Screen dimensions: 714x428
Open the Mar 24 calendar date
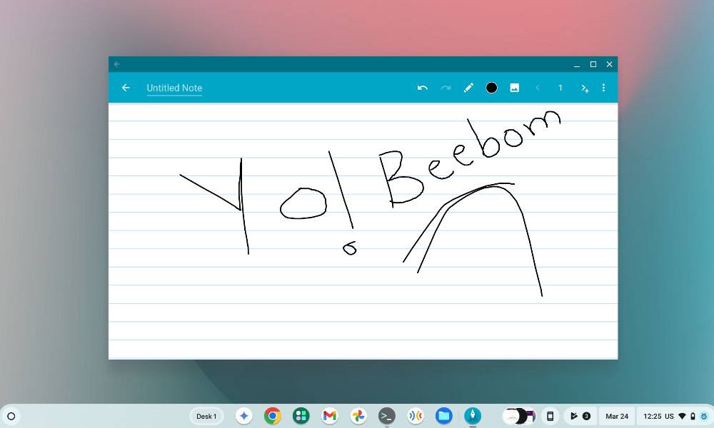[617, 416]
